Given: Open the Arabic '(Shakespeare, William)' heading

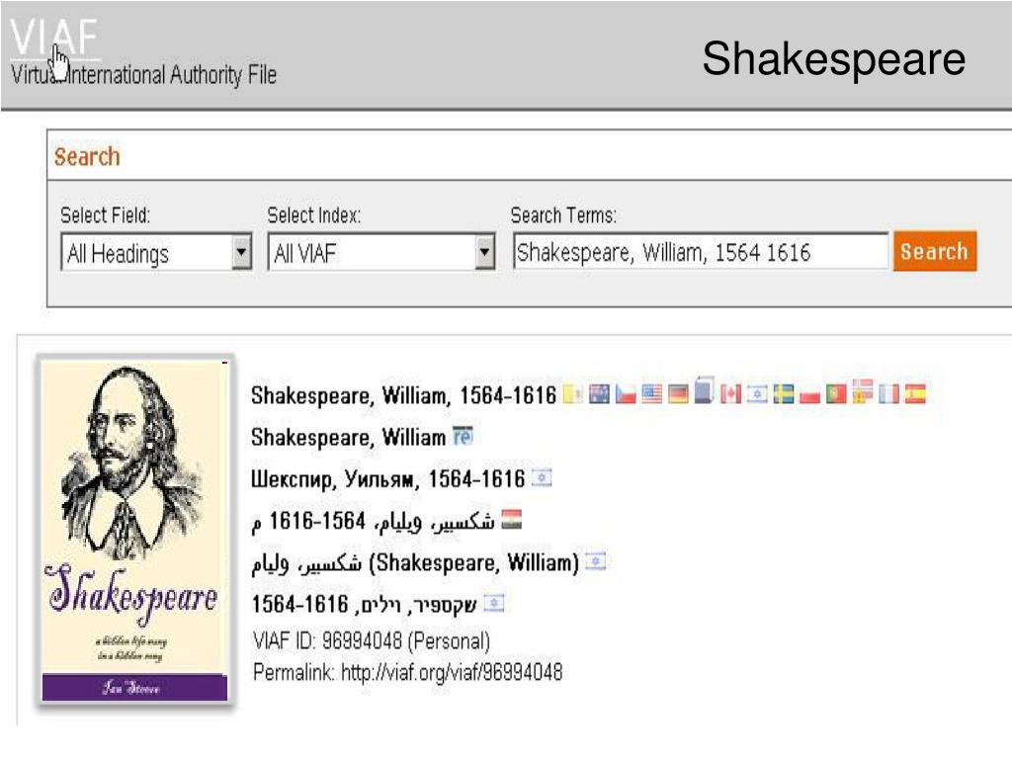Looking at the screenshot, I should click(x=415, y=562).
